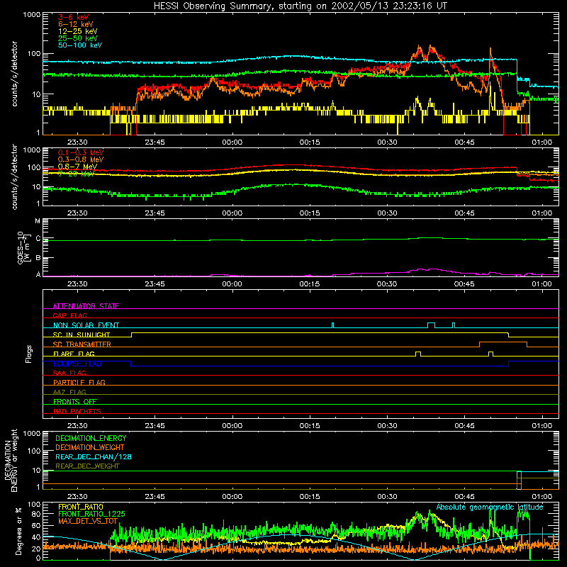The image size is (567, 567).
Task: Click the 0.3-0.8 MeV legend label
Action: click(x=80, y=159)
